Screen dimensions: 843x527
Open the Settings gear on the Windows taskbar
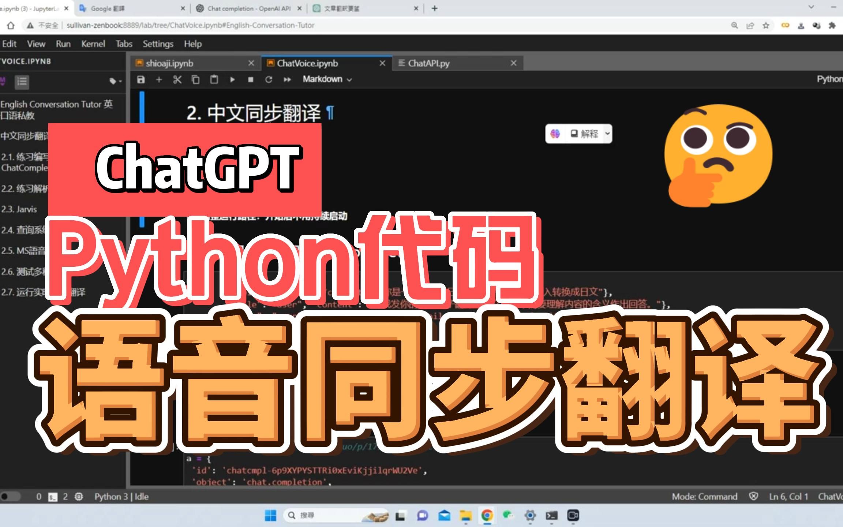[x=530, y=515]
